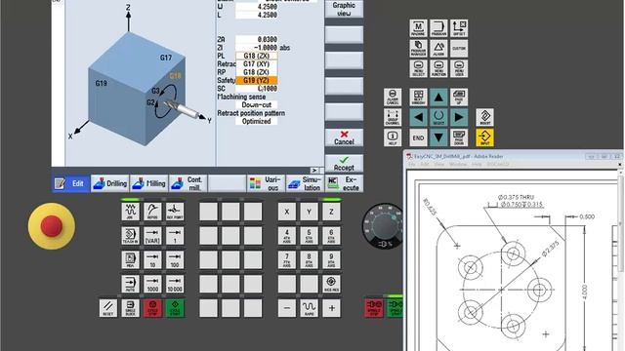Click the minus direction key
Screen dimensions: 625x351
[286, 308]
